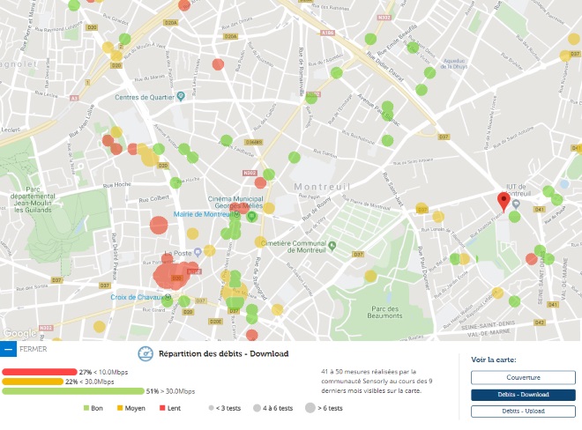Viewport: 582px width, 430px height.
Task: Click the orange 22% medium-speed bar
Action: (33, 382)
